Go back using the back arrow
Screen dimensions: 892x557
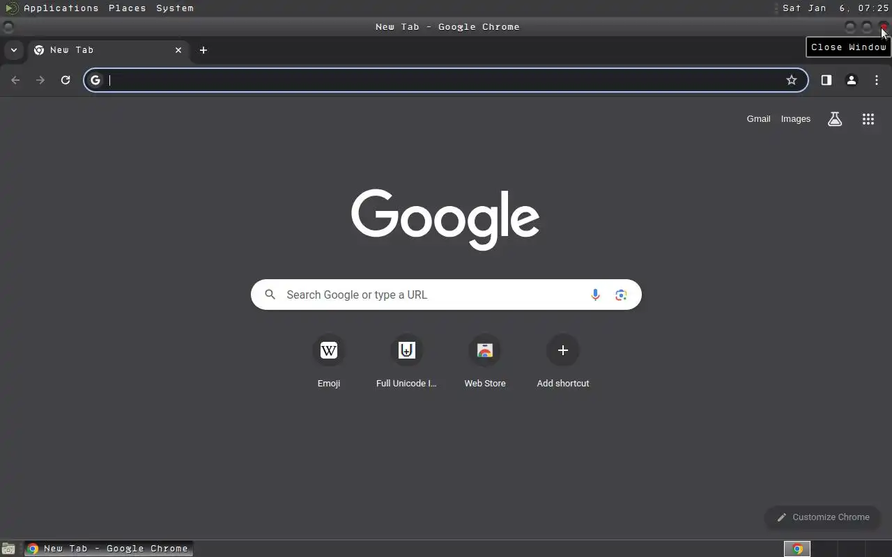tap(15, 80)
